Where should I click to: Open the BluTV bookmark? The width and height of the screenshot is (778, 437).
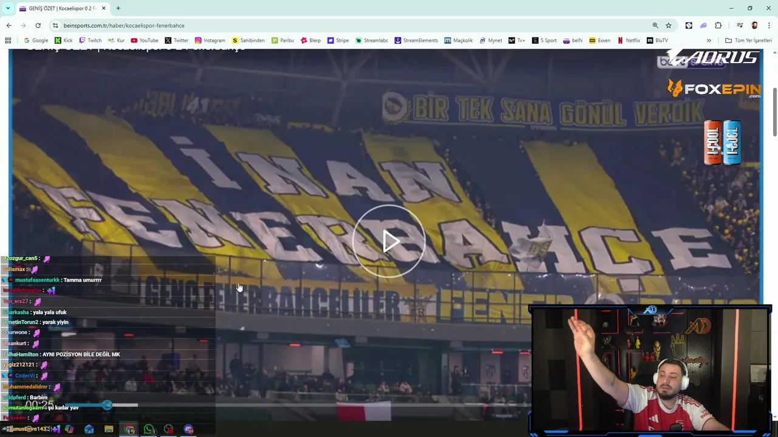(x=657, y=41)
